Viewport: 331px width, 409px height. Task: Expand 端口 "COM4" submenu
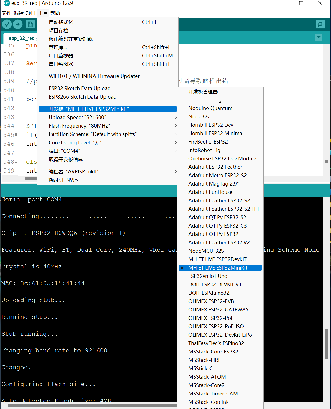[x=108, y=151]
